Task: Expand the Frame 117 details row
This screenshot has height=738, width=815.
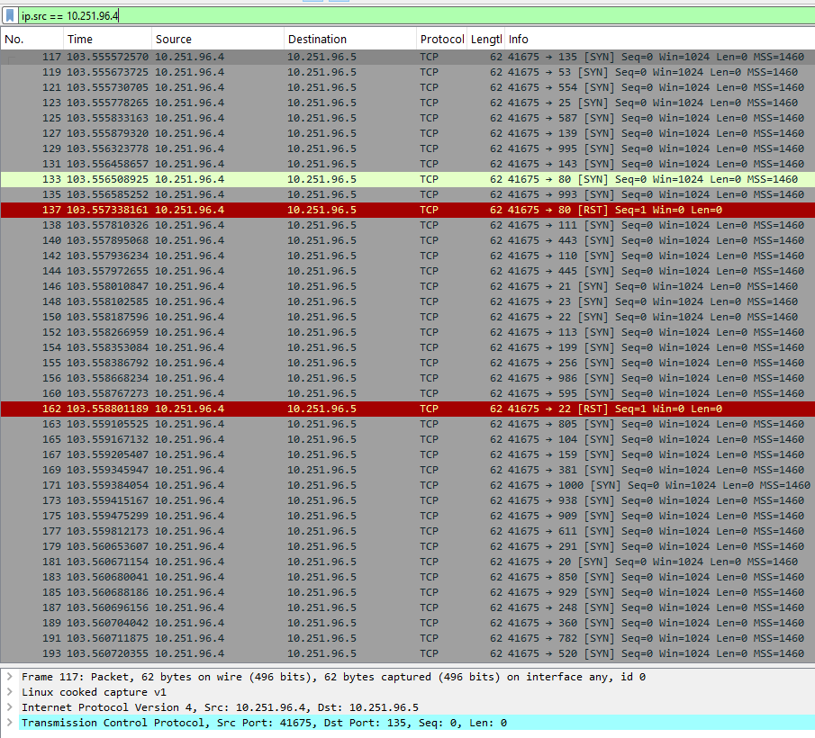Action: 9,677
